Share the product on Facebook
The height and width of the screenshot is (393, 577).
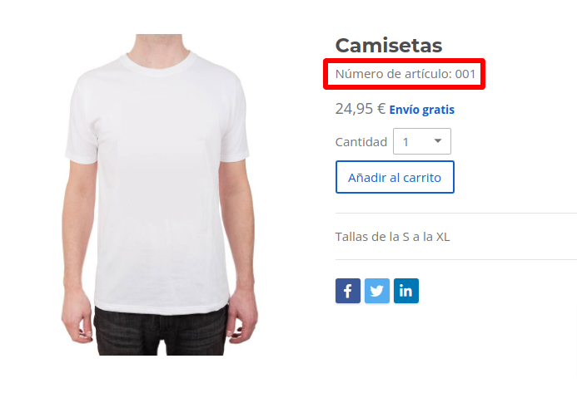[348, 291]
